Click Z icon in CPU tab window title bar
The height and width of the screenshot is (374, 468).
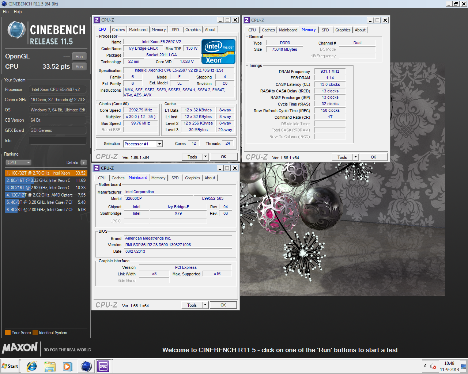click(x=97, y=20)
